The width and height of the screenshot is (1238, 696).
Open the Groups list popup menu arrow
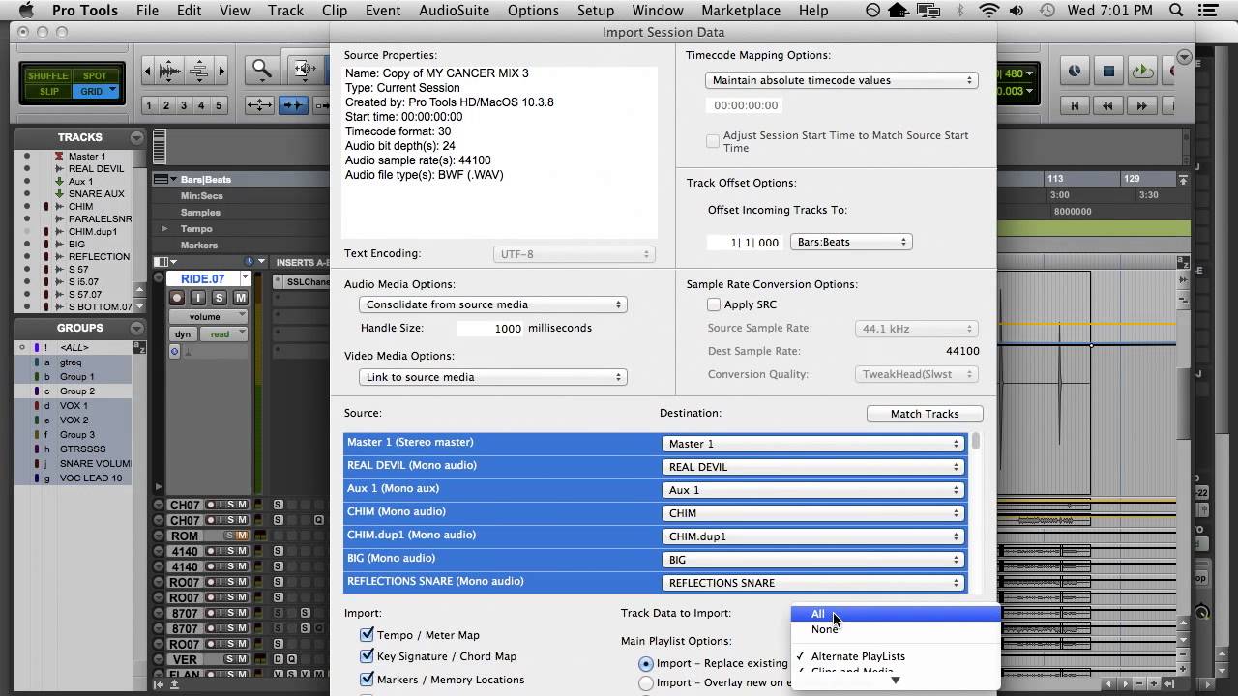point(136,328)
